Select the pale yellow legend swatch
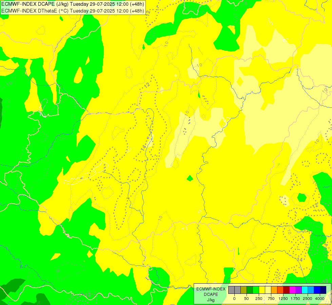332x305 pixels. tap(268, 290)
